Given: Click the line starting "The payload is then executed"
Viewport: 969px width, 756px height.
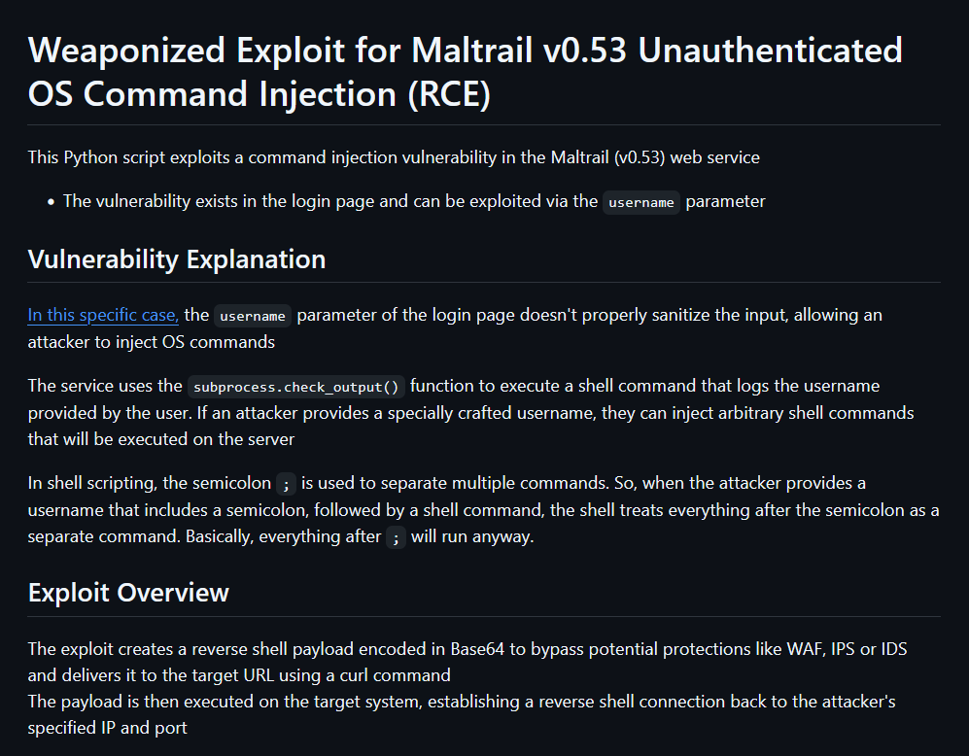Looking at the screenshot, I should pyautogui.click(x=462, y=702).
